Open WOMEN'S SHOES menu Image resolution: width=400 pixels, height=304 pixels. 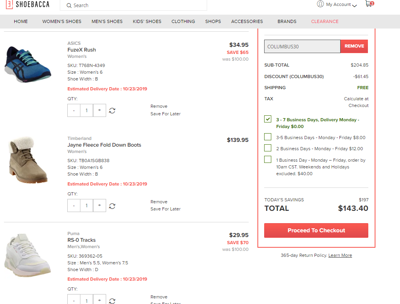[x=62, y=21]
